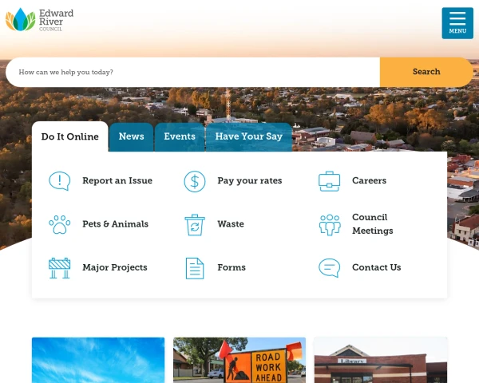Open the hamburger MENU button
The width and height of the screenshot is (479, 383).
pos(457,23)
